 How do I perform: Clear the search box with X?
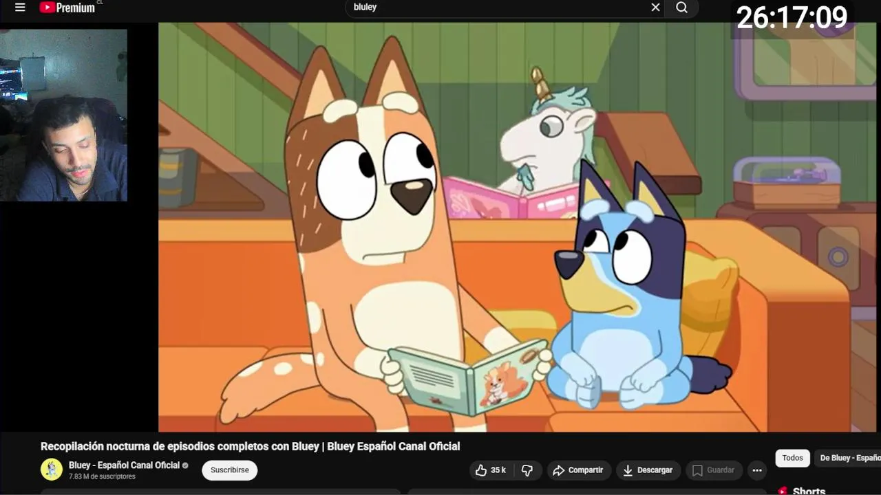click(x=655, y=8)
